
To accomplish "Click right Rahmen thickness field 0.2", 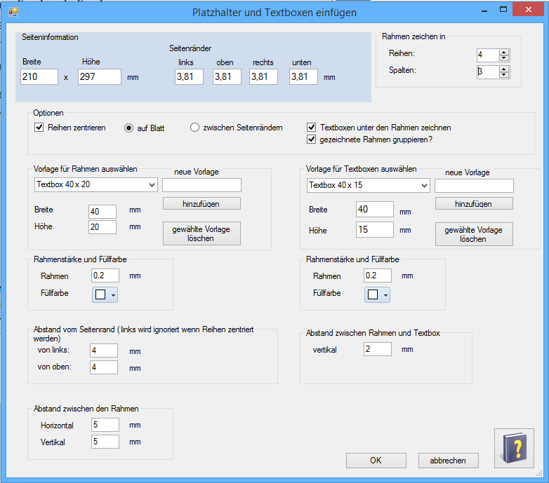I will click(378, 275).
